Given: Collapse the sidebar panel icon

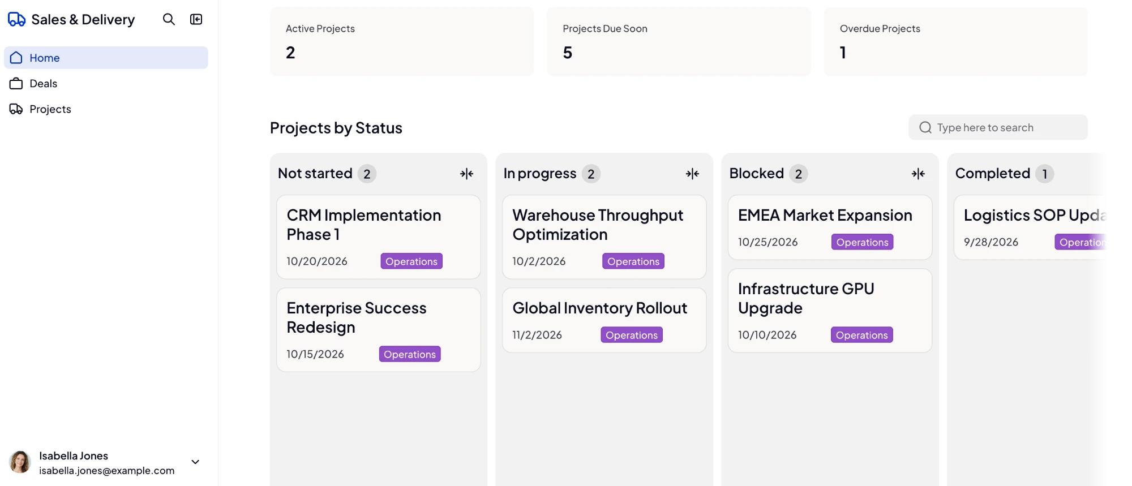Looking at the screenshot, I should point(196,19).
